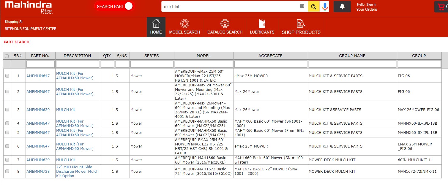Open the MULCH Kit description link in row 3
The image size is (448, 187).
coord(66,110)
